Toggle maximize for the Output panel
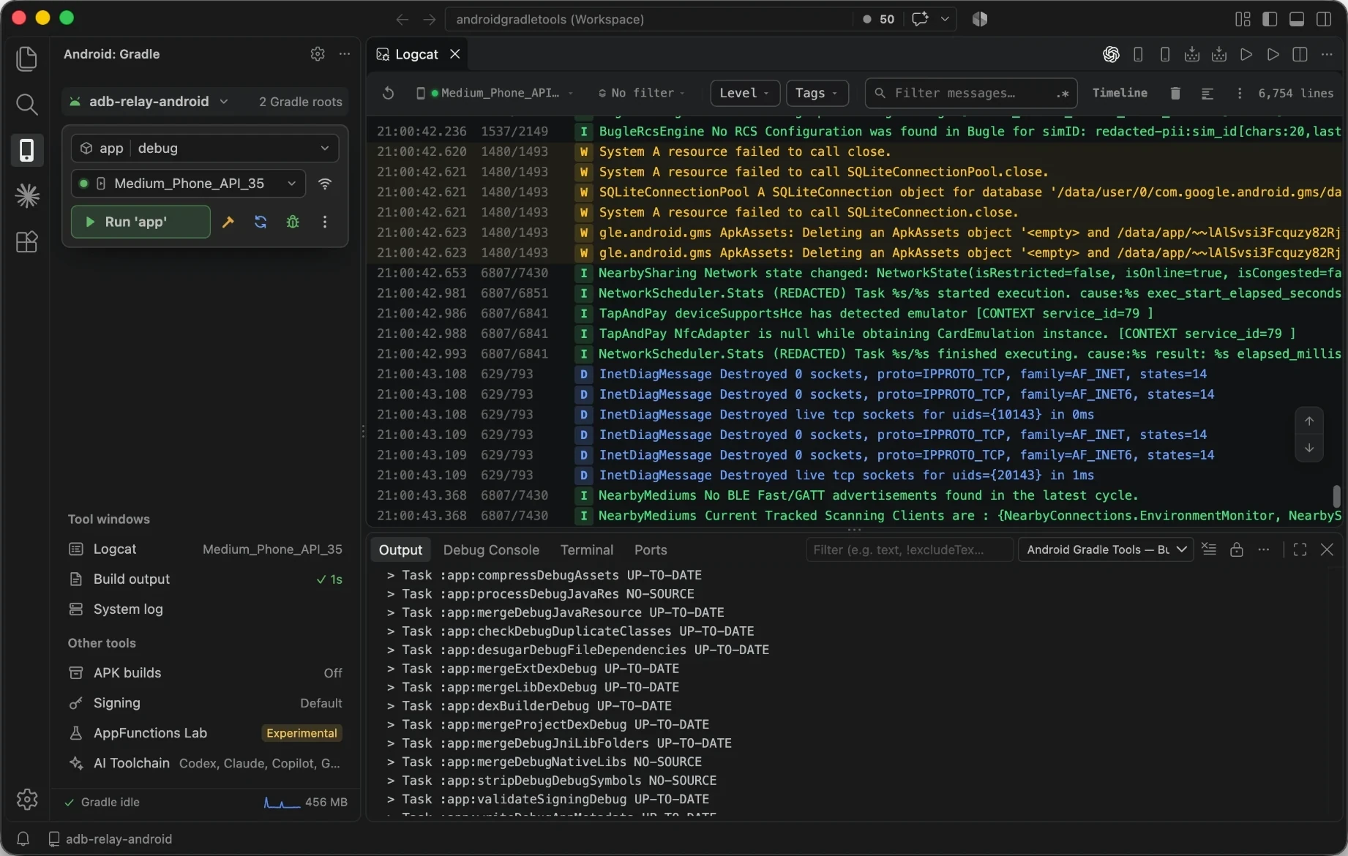 point(1300,549)
